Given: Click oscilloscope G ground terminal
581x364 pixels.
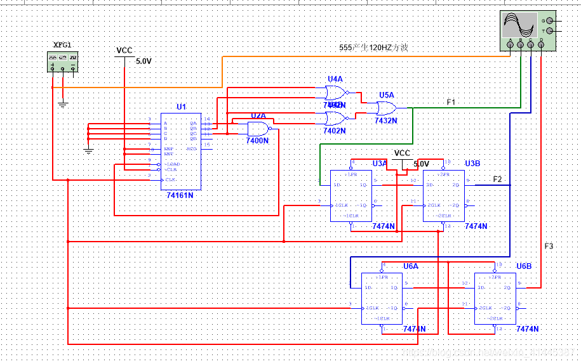Looking at the screenshot, I should point(550,21).
